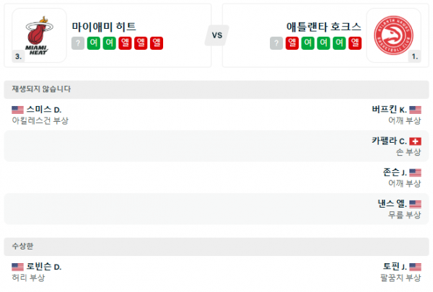This screenshot has width=433, height=292.
Task: Click the gray question mark badge under 애틀랜타 호크스
Action: [276, 43]
